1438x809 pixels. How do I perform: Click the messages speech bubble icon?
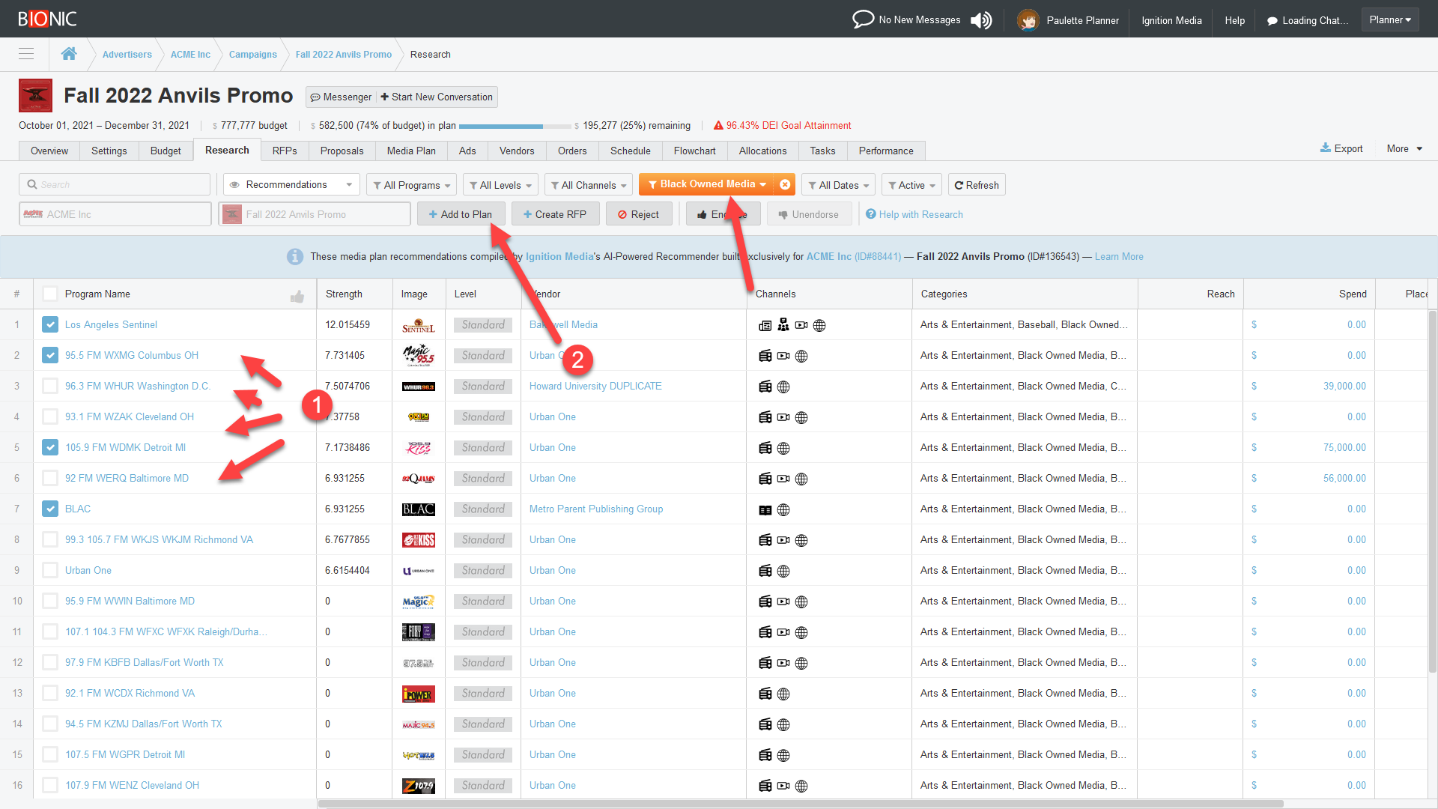coord(863,19)
